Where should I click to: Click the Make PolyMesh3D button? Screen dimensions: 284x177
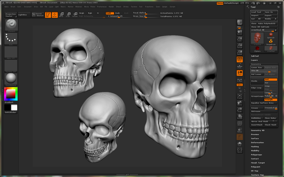(x=267, y=24)
